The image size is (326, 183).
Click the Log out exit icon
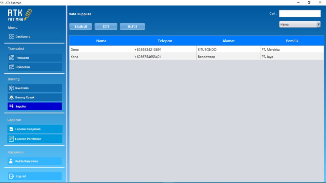pyautogui.click(x=12, y=176)
